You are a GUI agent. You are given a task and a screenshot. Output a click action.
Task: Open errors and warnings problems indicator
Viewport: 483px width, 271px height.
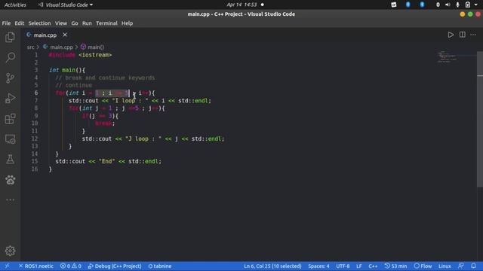coord(70,266)
